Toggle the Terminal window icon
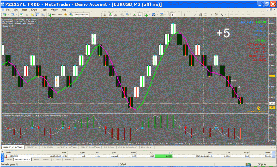 point(38,15)
